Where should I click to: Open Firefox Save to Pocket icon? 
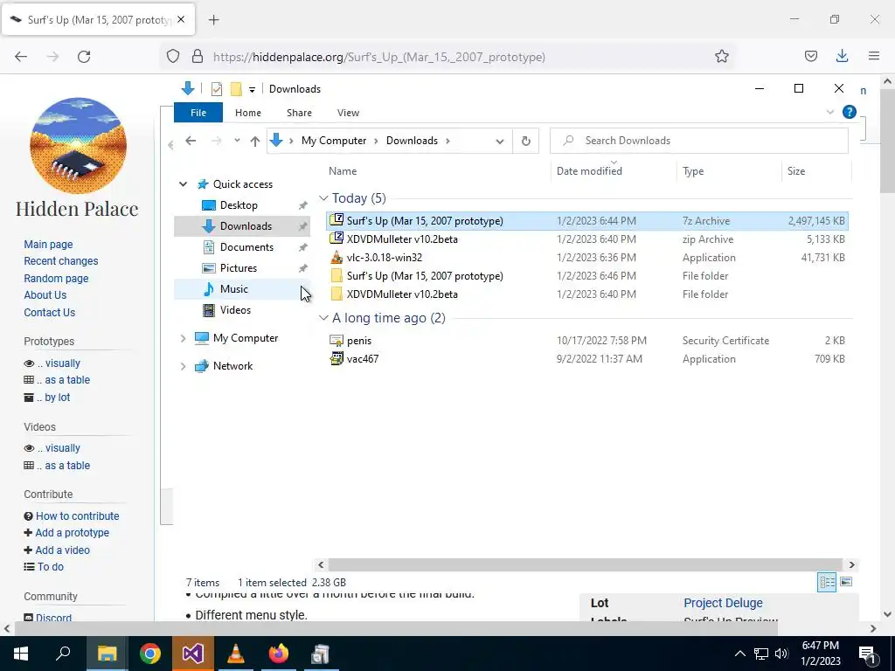[810, 56]
